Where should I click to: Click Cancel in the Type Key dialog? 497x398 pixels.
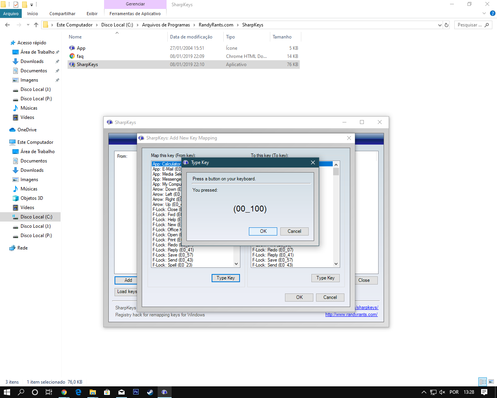click(x=294, y=231)
